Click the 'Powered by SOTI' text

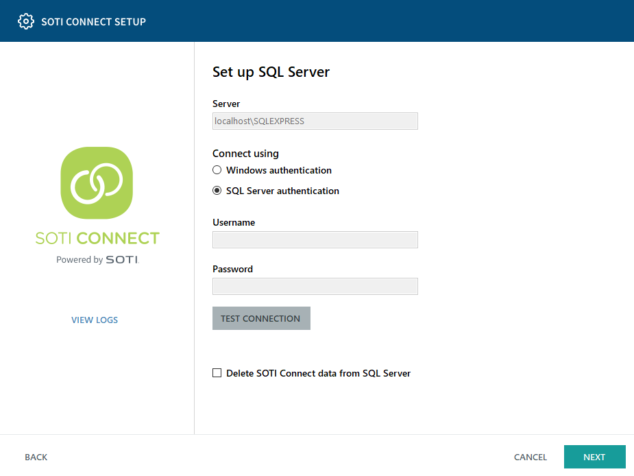coord(97,259)
